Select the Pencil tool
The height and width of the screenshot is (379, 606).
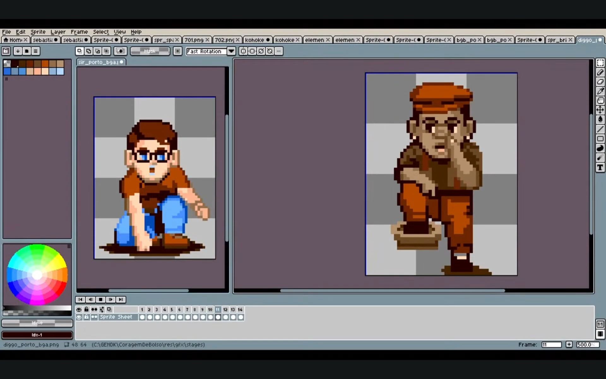coord(600,72)
